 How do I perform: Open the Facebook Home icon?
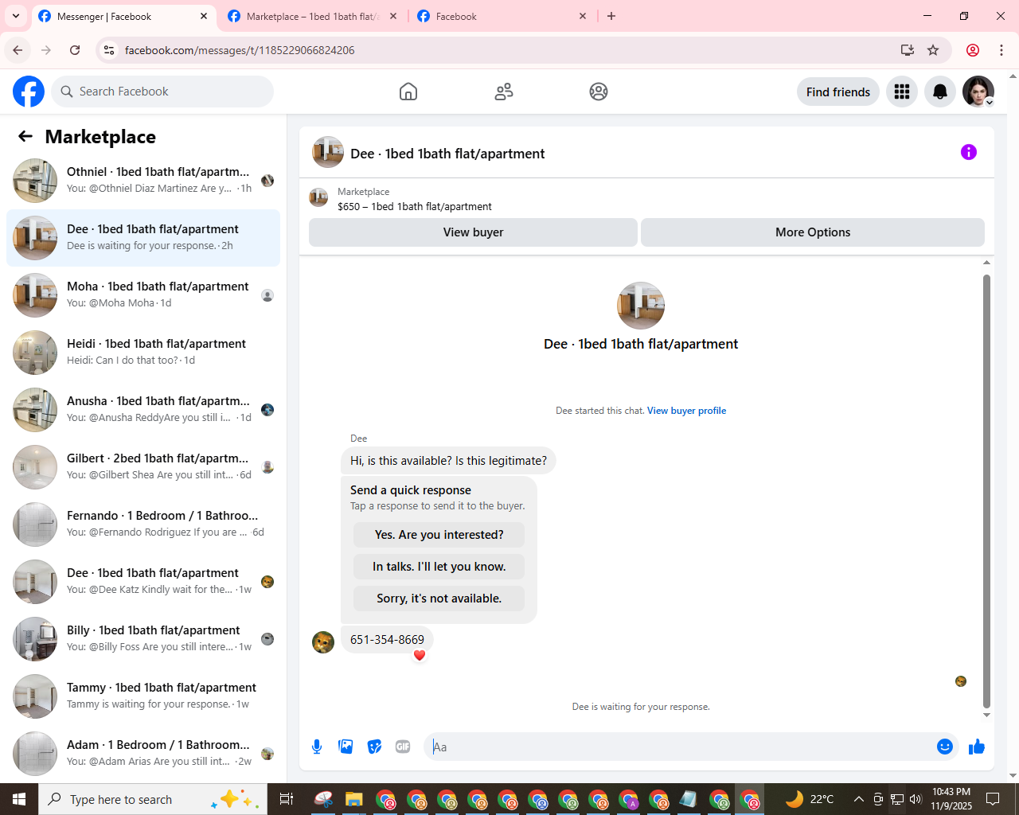[x=408, y=92]
